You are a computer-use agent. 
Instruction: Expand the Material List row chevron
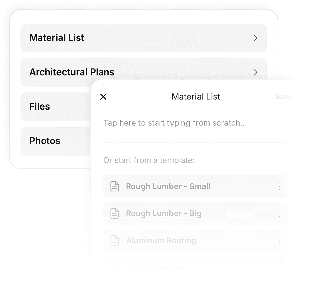click(255, 38)
